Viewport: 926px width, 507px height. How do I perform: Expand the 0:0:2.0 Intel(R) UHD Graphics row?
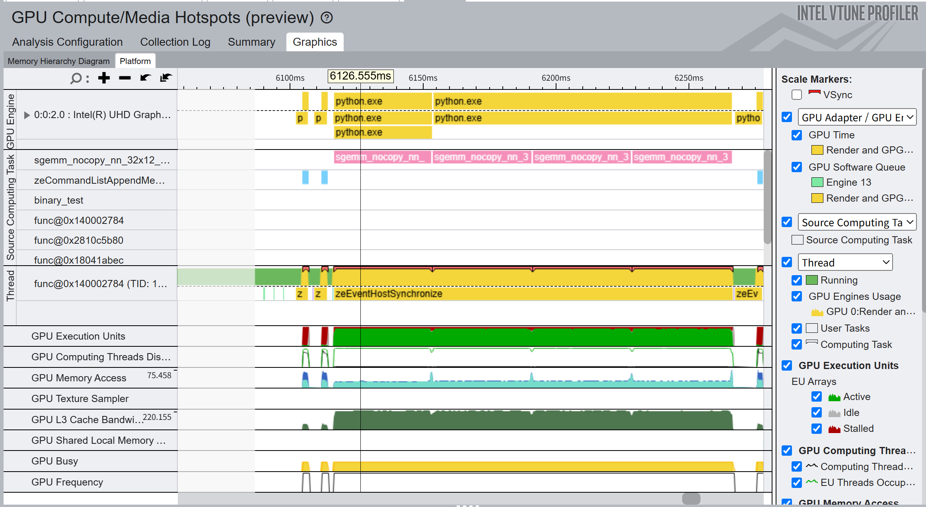point(27,115)
